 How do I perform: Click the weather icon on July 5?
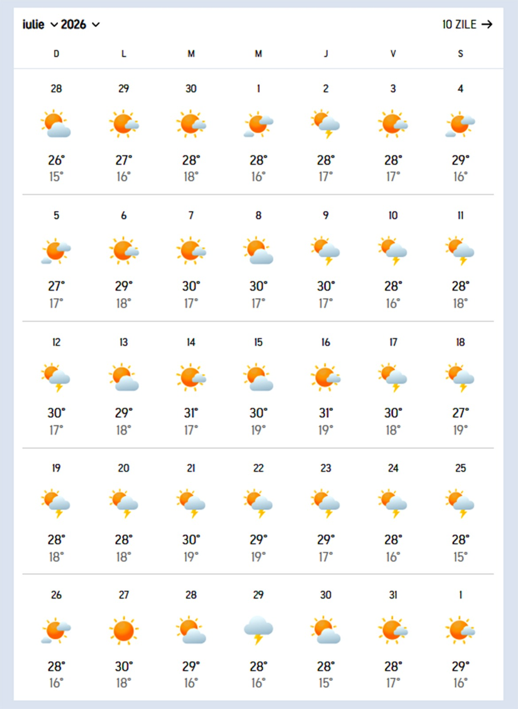pyautogui.click(x=56, y=250)
